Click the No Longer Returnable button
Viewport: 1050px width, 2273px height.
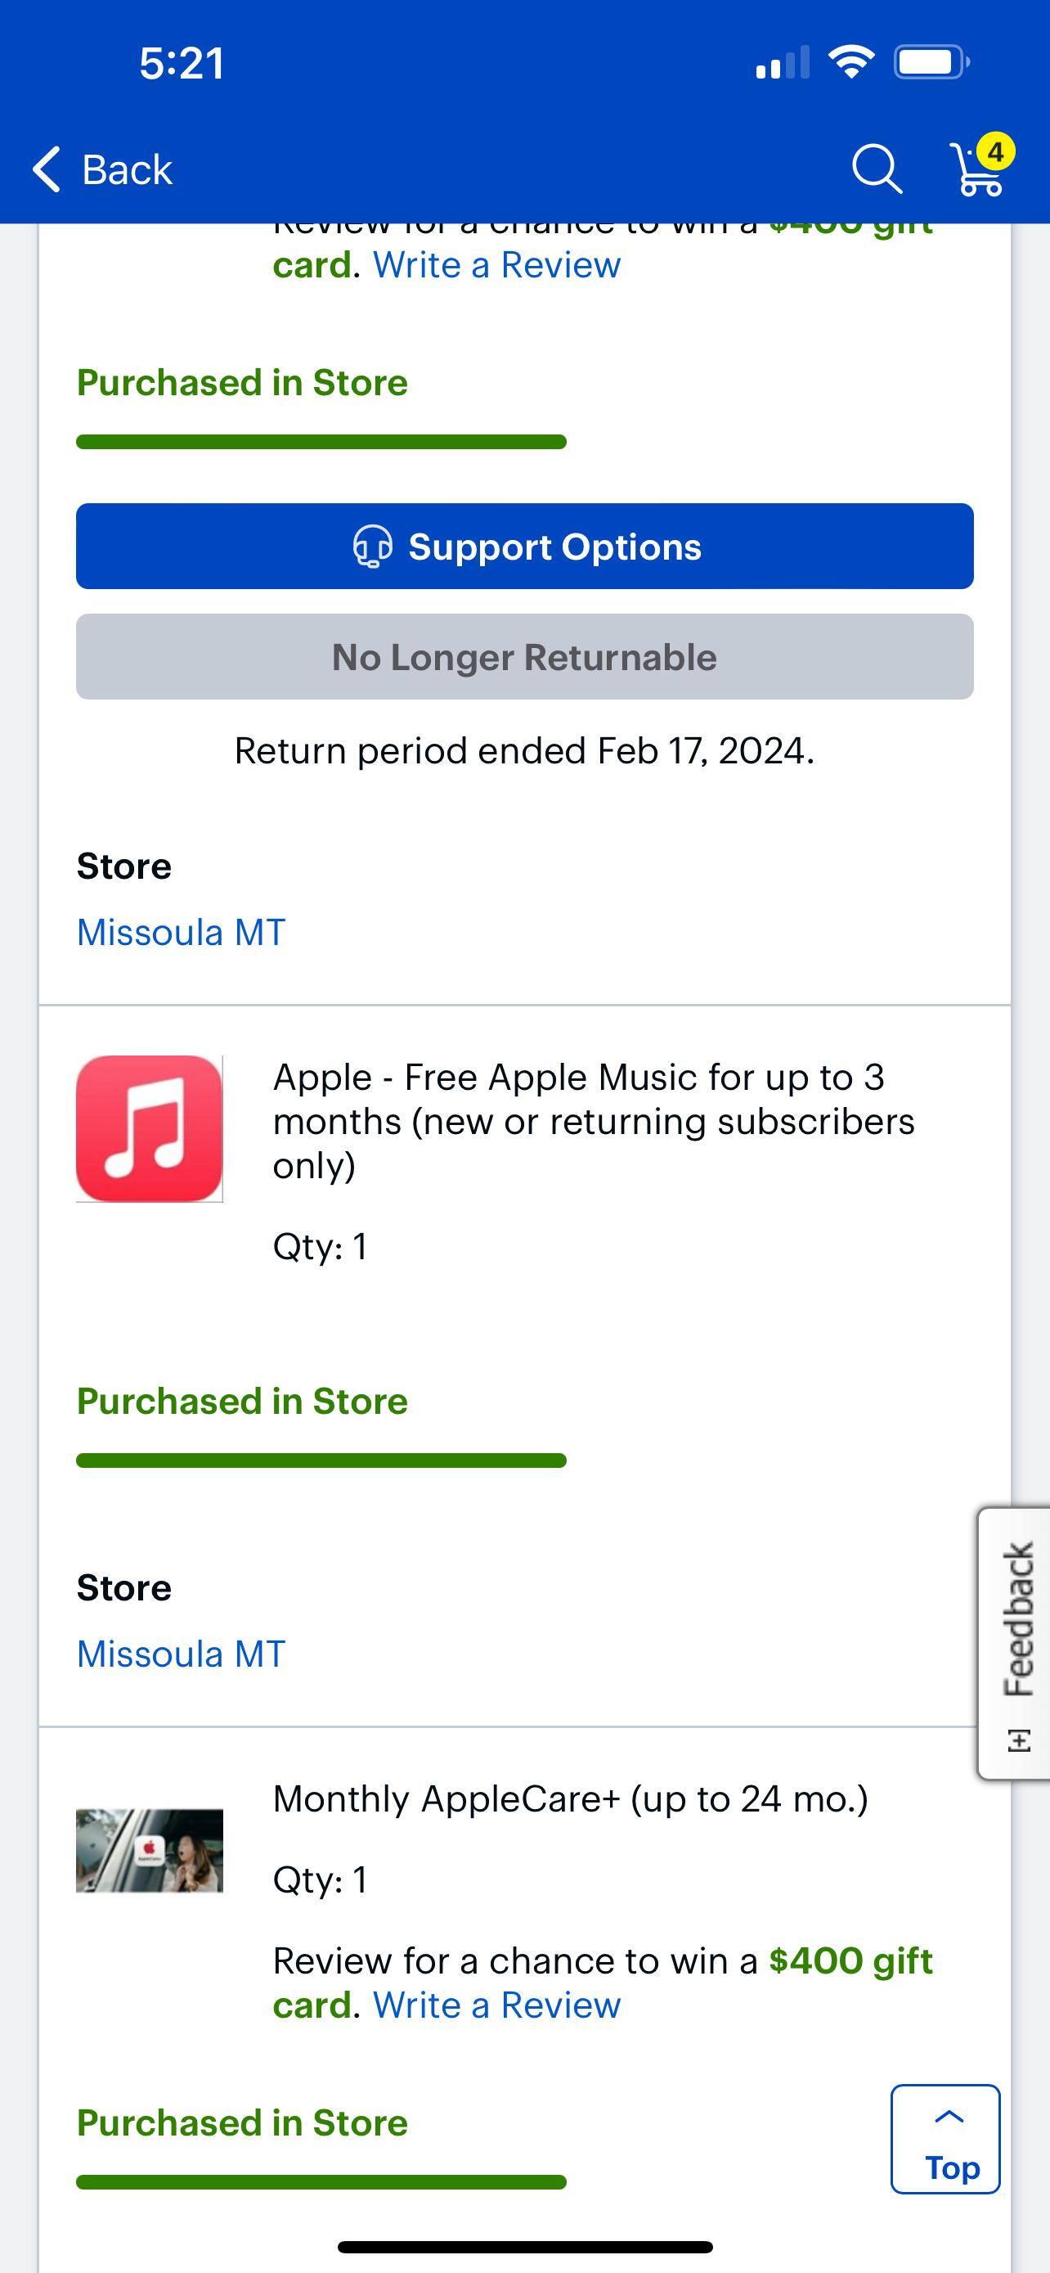[x=524, y=656]
